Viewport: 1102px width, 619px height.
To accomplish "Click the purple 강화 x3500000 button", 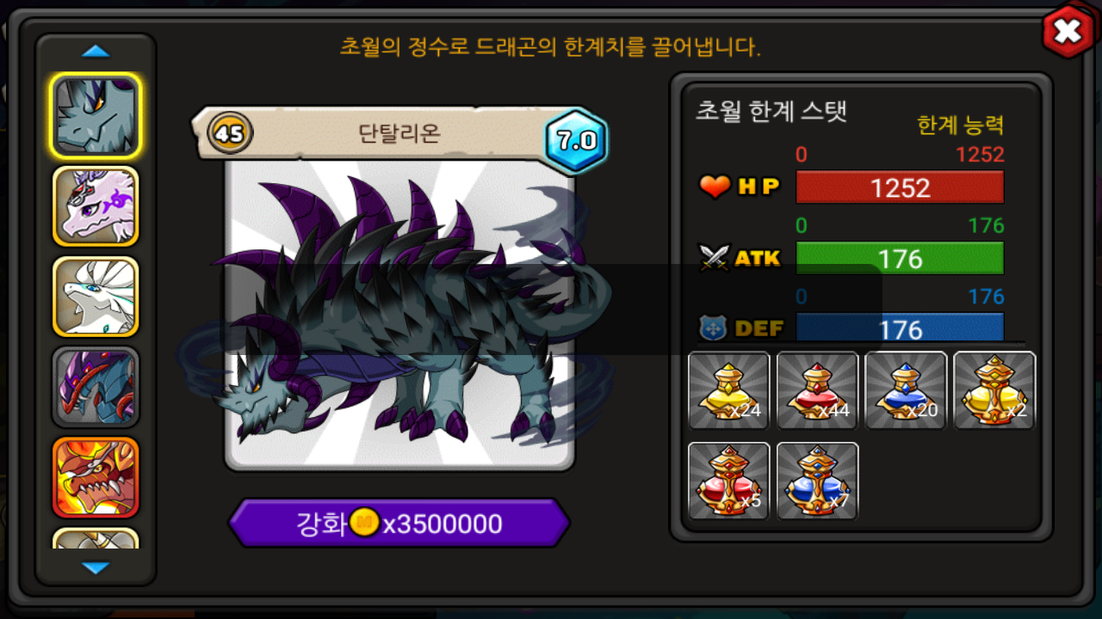I will 399,524.
